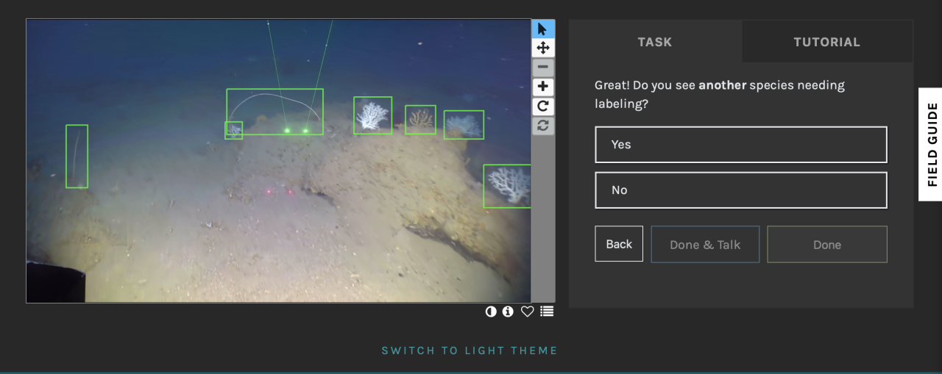Viewport: 942px width, 374px height.
Task: Select the tall box around the sea whip
Action: (77, 156)
